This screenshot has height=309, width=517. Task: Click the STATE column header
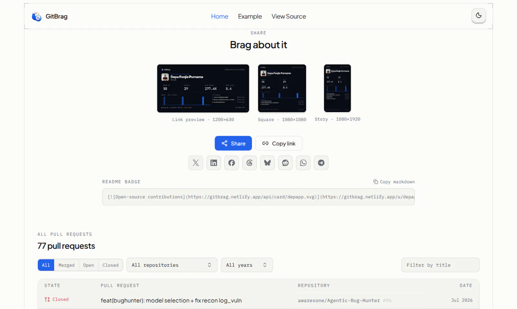click(52, 285)
